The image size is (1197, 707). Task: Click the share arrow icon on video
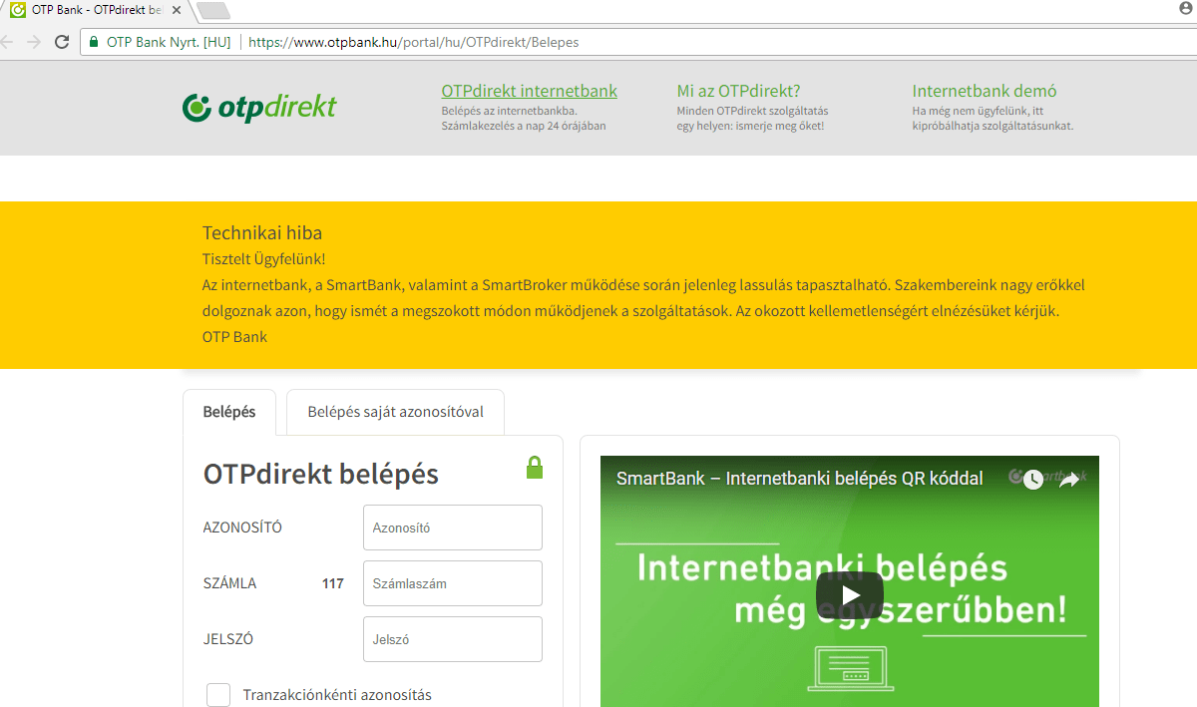click(1068, 480)
